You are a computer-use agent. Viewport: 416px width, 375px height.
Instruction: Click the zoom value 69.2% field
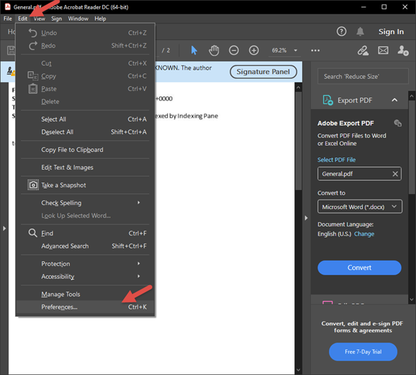(x=279, y=50)
